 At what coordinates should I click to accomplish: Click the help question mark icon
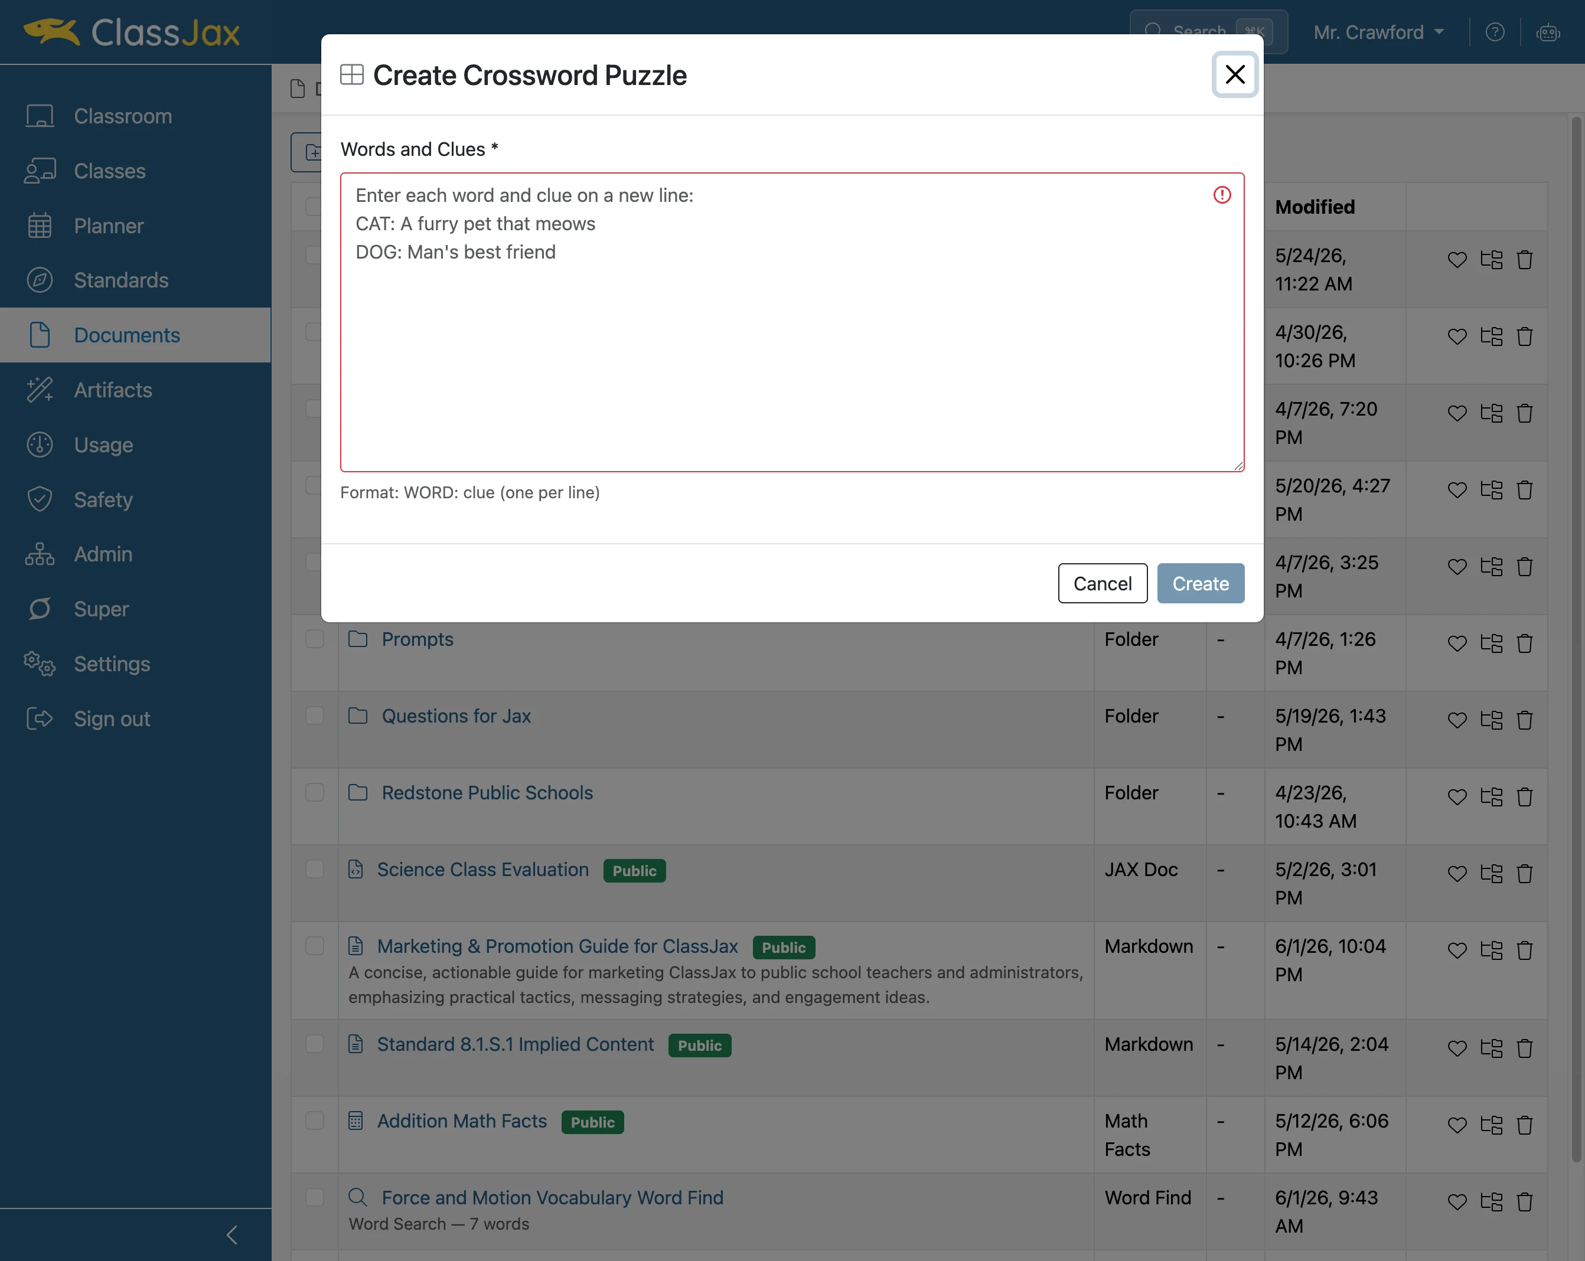pyautogui.click(x=1495, y=32)
